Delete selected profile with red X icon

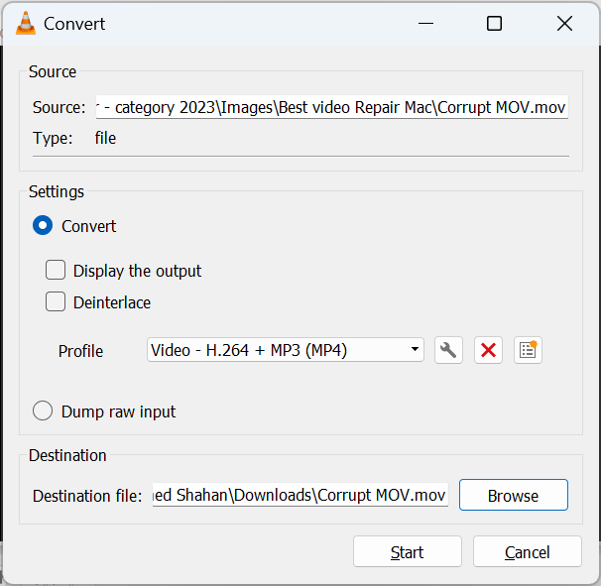pyautogui.click(x=488, y=350)
